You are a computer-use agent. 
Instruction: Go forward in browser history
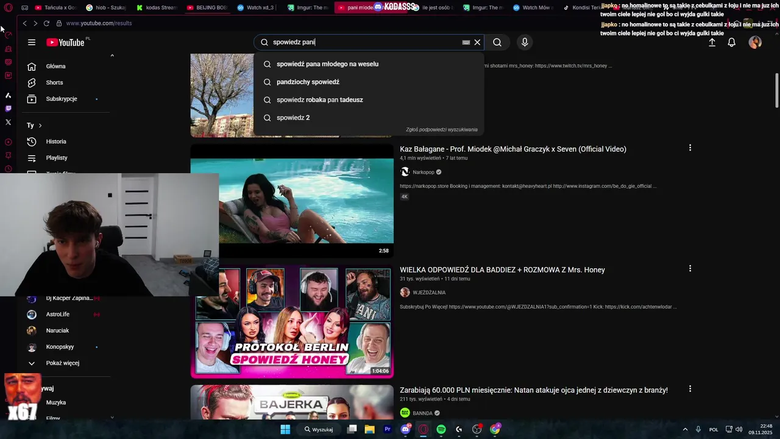[x=35, y=23]
